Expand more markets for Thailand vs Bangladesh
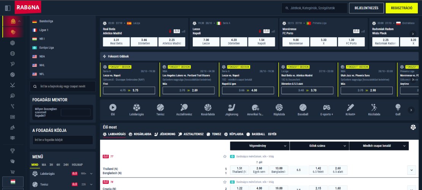Viewport: 422px width, 190px height. coord(411,170)
